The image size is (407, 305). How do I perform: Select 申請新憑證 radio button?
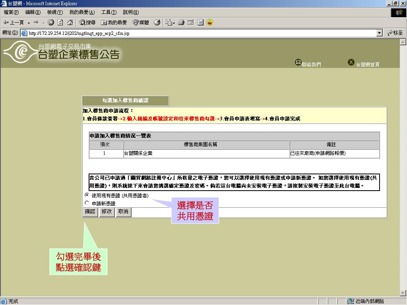(87, 203)
